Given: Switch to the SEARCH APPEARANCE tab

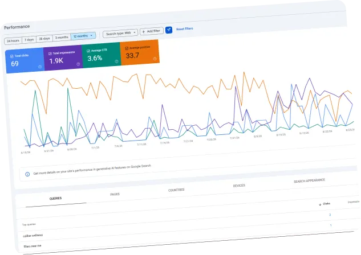Looking at the screenshot, I should coord(309,181).
